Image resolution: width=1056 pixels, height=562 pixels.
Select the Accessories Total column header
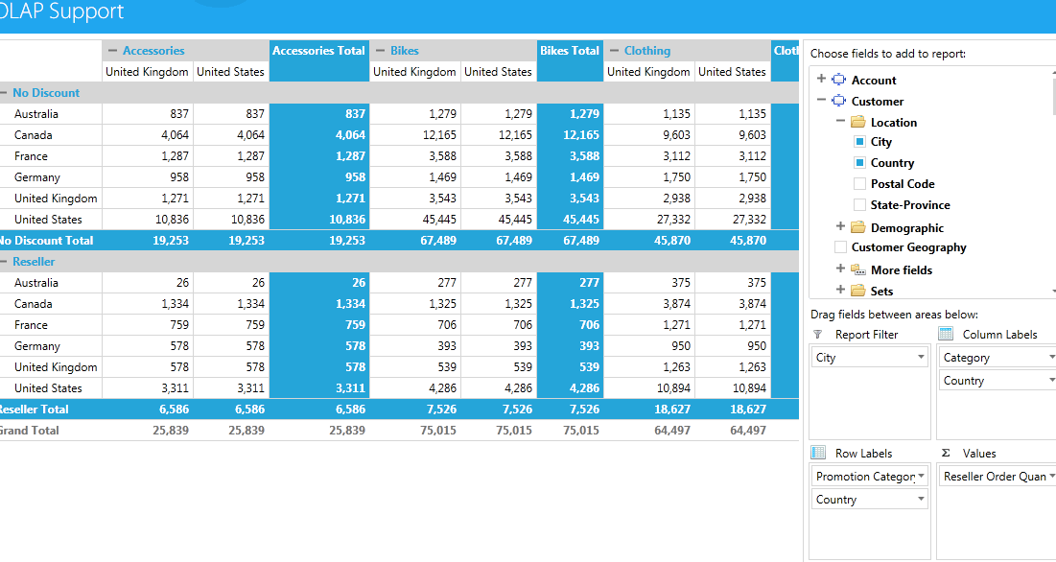pos(319,60)
